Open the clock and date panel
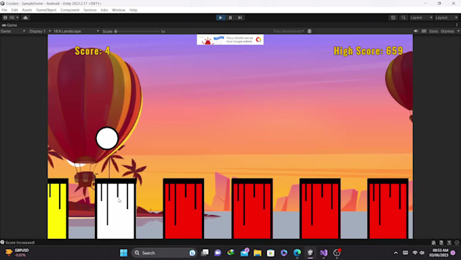 (439, 253)
